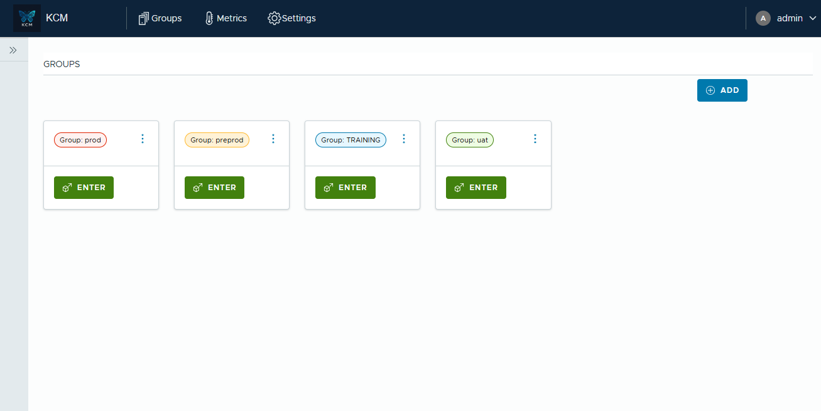Screen dimensions: 821x411
Task: Click the Settings gear icon
Action: coord(274,18)
